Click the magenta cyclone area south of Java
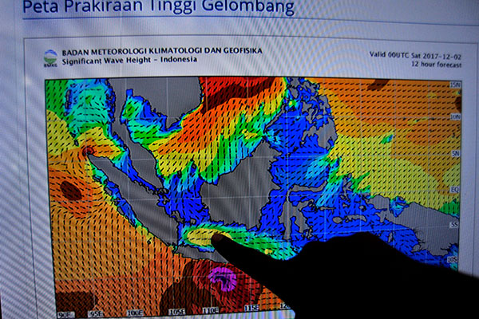479x319 pixels. (221, 278)
